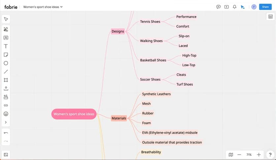Image resolution: width=276 pixels, height=160 pixels.
Task: Open the emoji picker
Action: coord(6,114)
